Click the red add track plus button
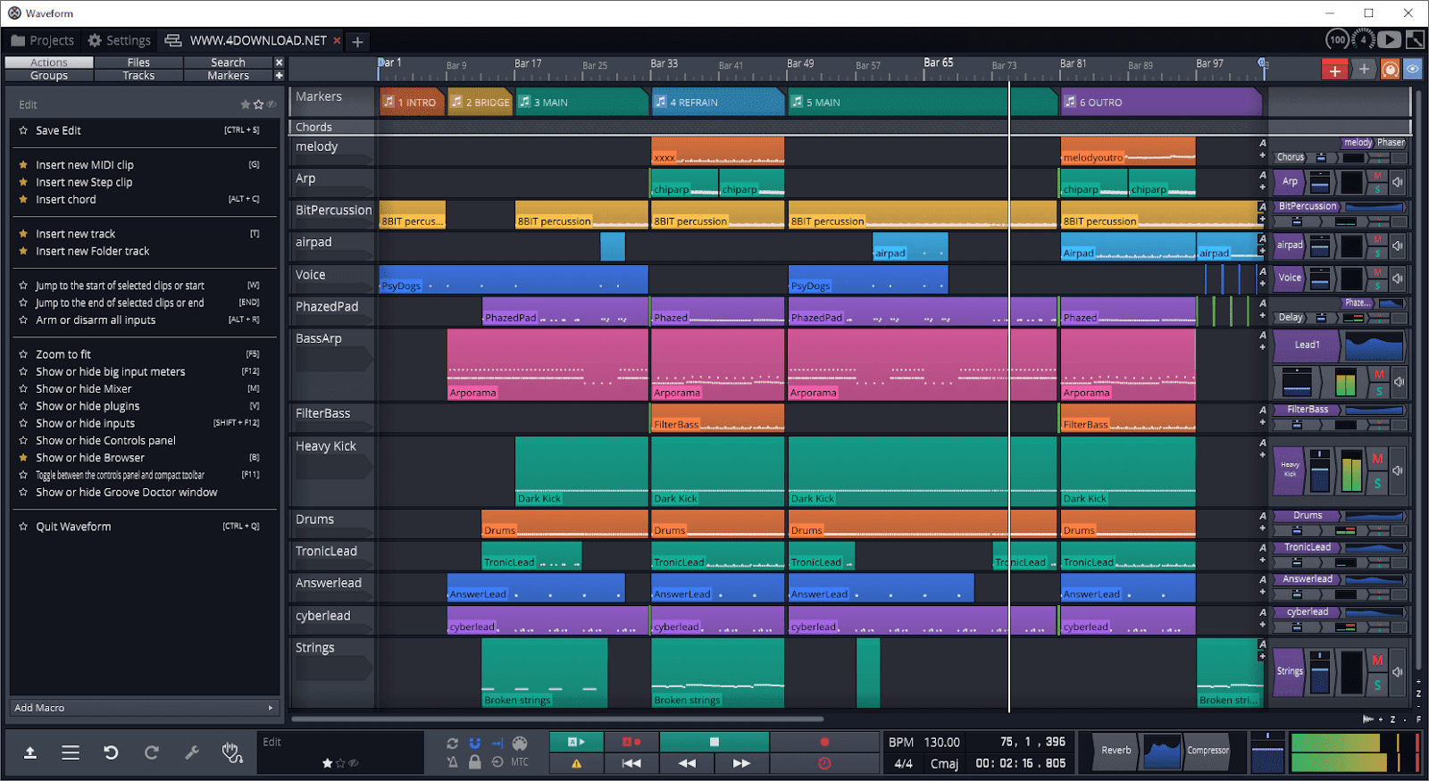1429x781 pixels. click(x=1334, y=70)
